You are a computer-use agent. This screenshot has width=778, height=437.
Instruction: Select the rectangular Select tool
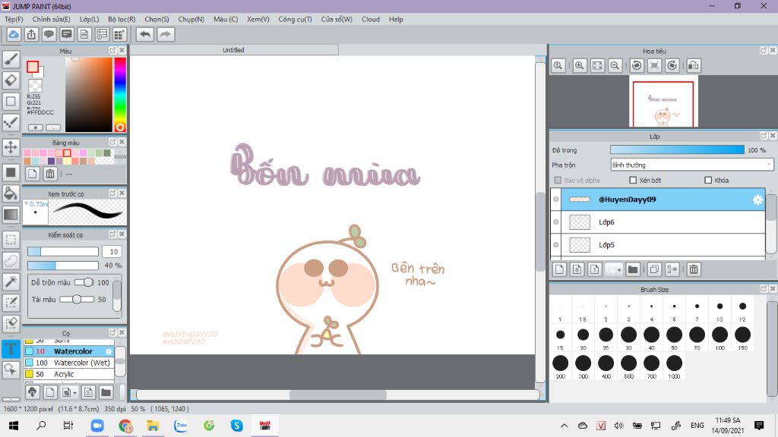pos(11,240)
